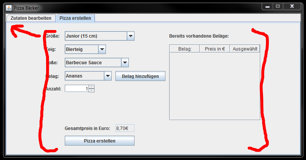
Task: Expand the Teig dropdown showing Bierteig
Action: coord(102,49)
